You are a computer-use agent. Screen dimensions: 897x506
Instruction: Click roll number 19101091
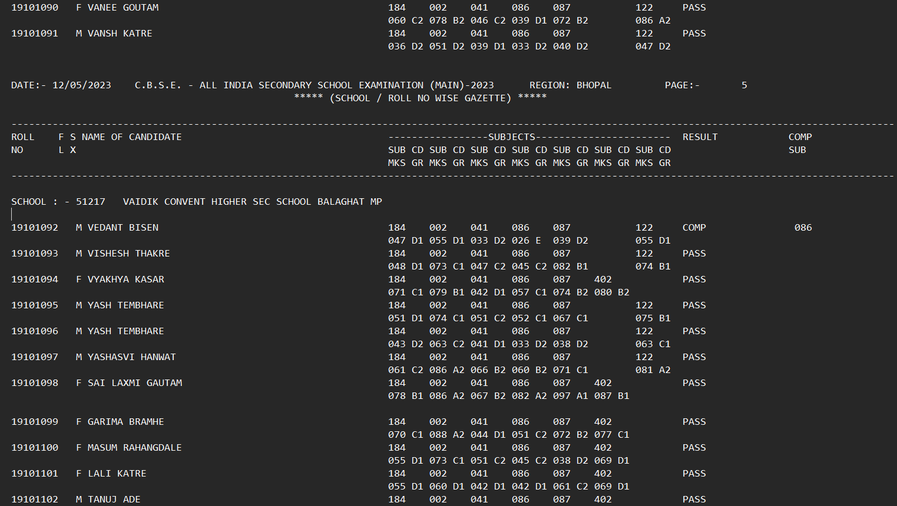(x=35, y=34)
